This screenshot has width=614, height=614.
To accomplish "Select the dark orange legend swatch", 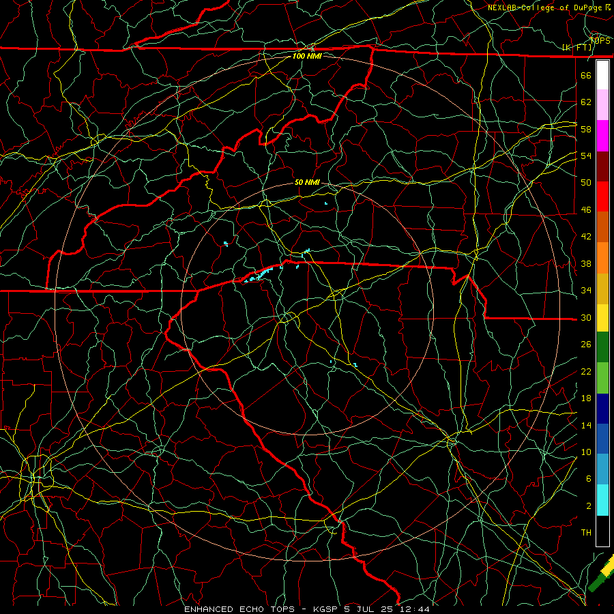I will point(602,227).
